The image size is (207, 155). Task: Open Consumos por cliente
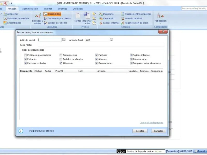point(57,18)
